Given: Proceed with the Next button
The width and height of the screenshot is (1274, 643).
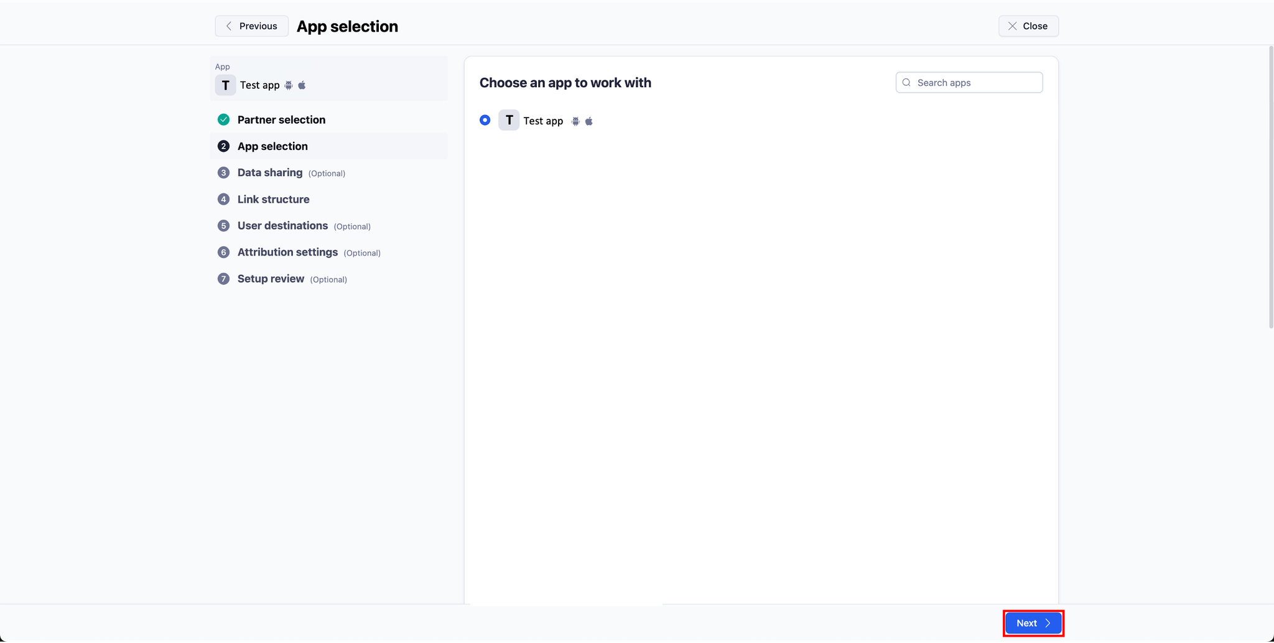Looking at the screenshot, I should [1033, 623].
